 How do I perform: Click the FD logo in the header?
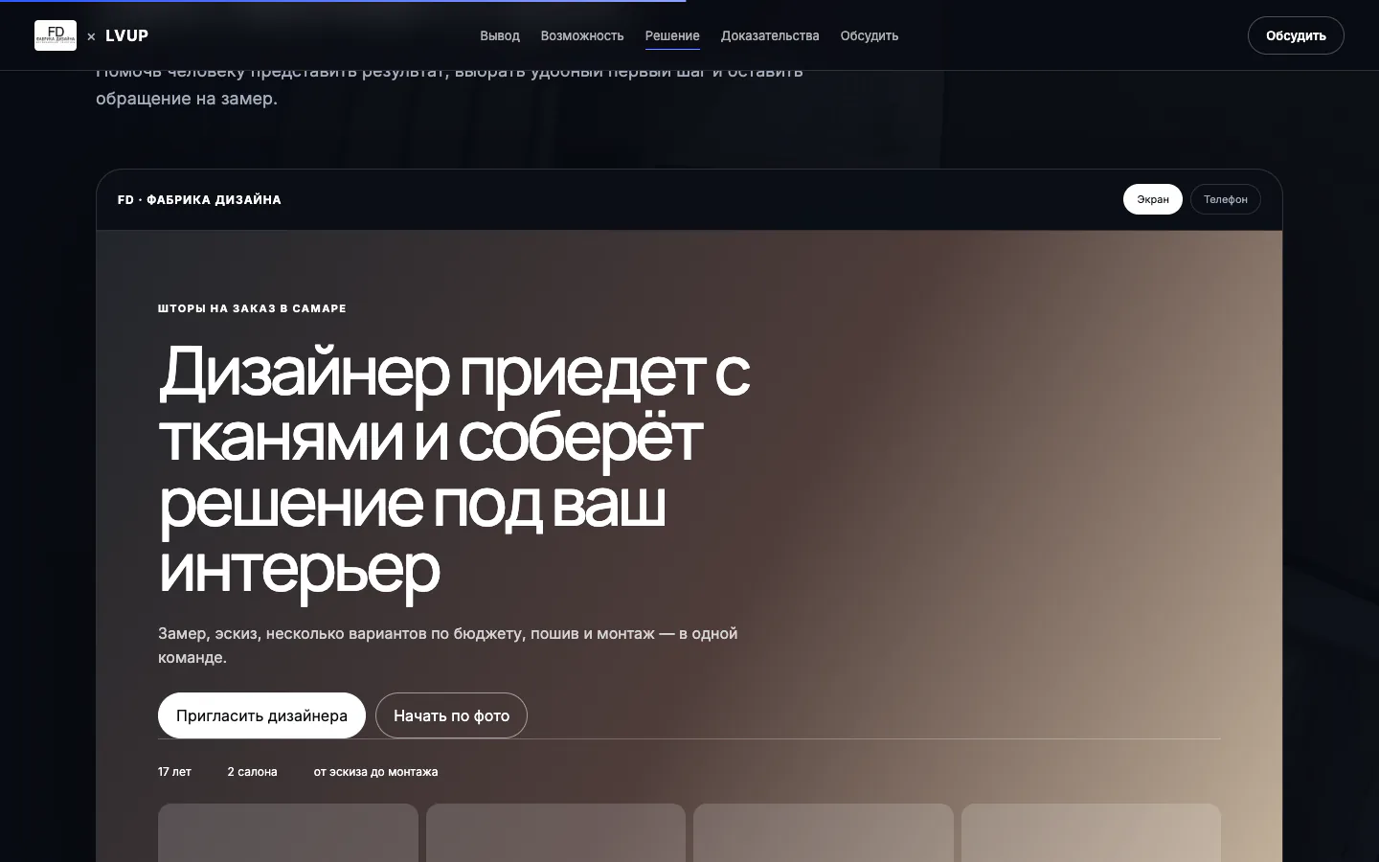pos(56,35)
